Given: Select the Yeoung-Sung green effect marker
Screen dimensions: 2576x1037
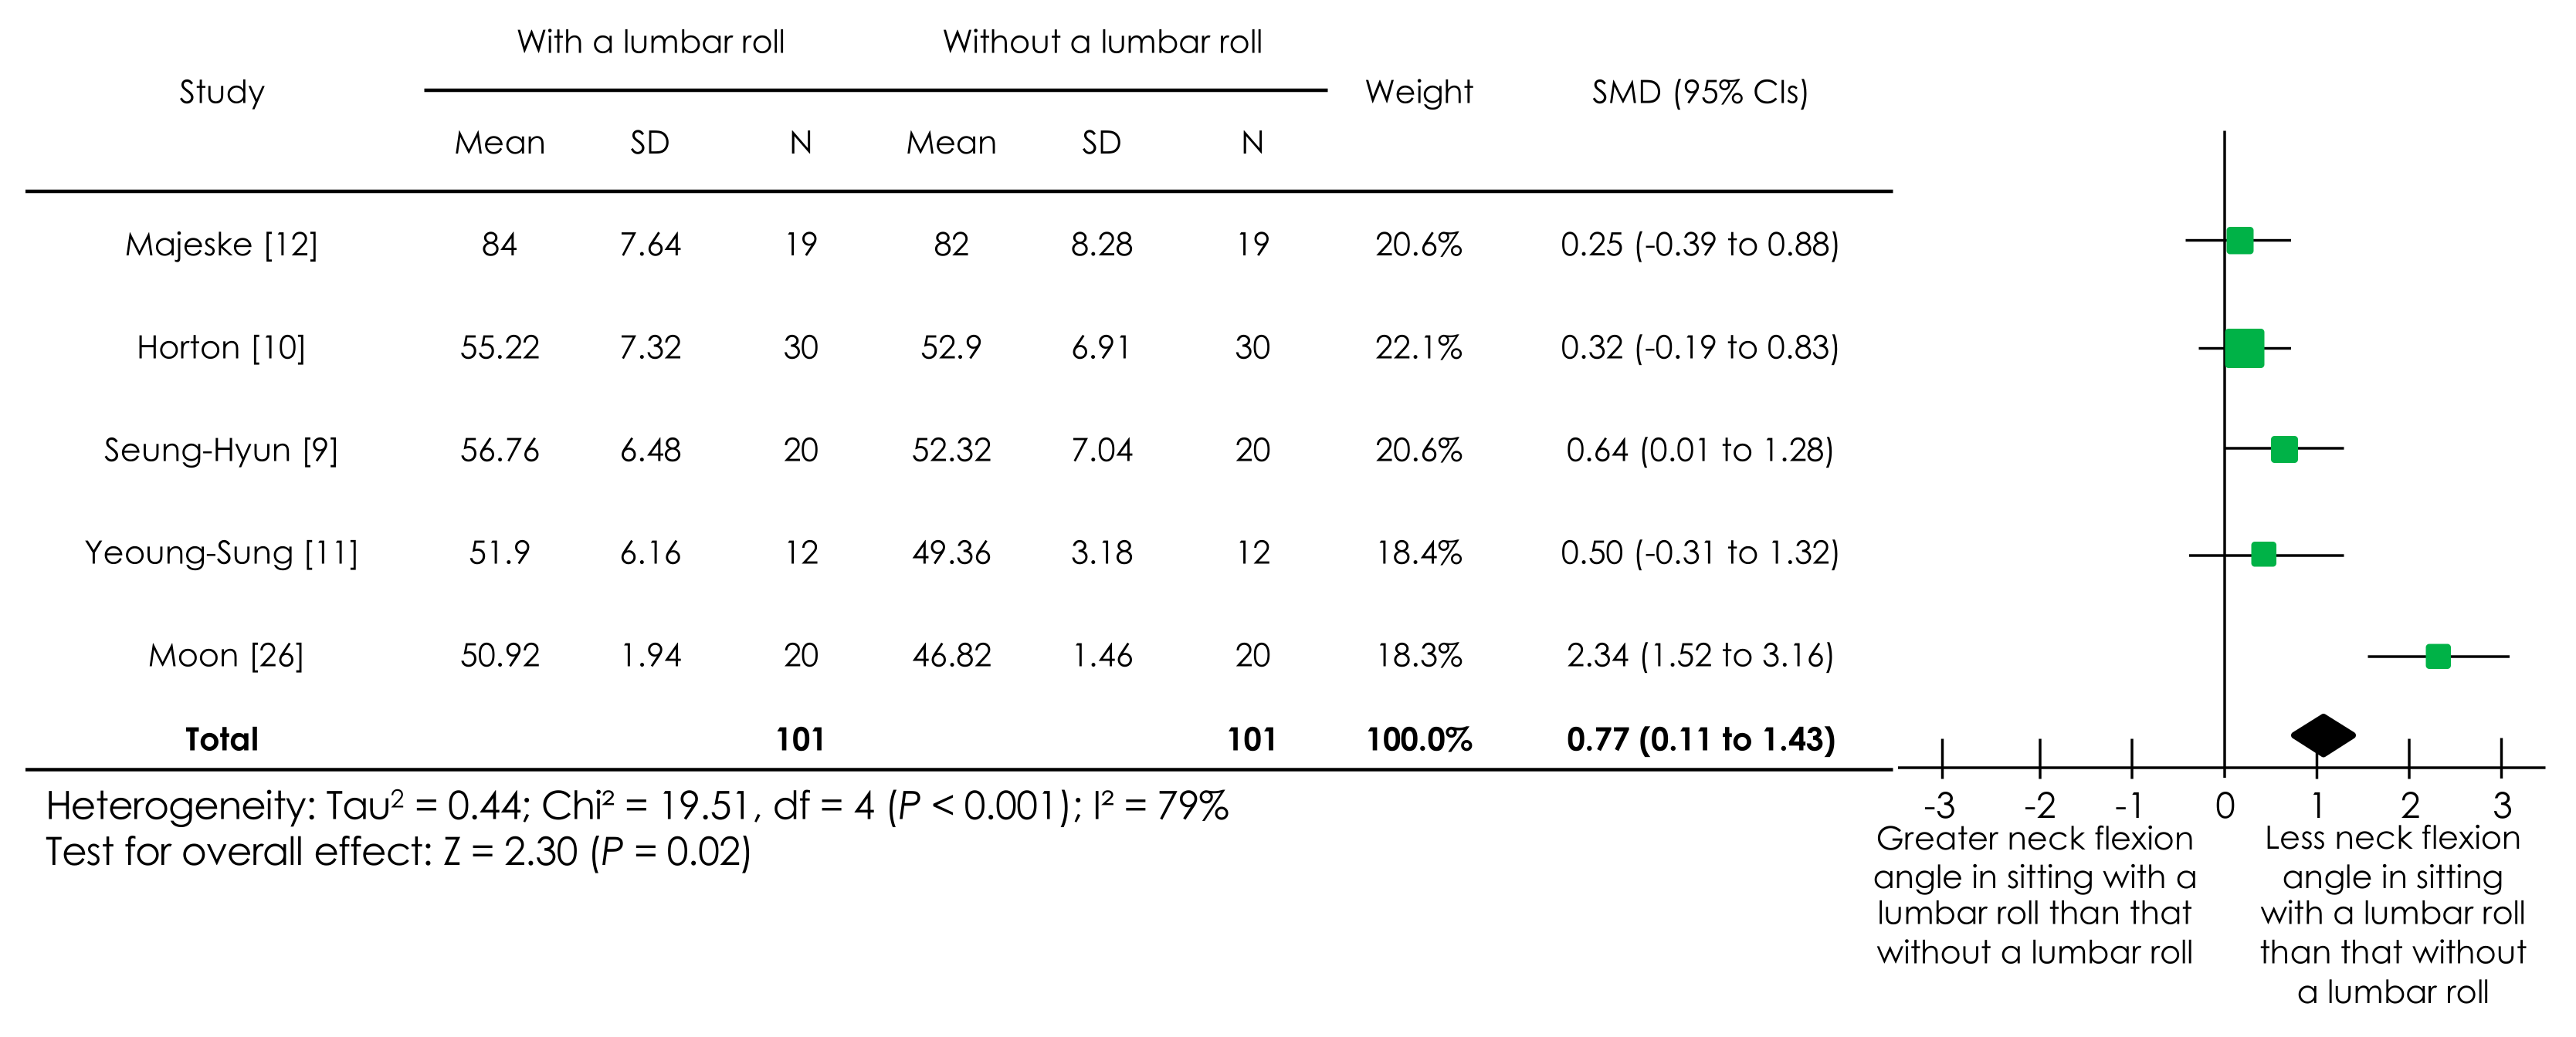Looking at the screenshot, I should click(2263, 555).
